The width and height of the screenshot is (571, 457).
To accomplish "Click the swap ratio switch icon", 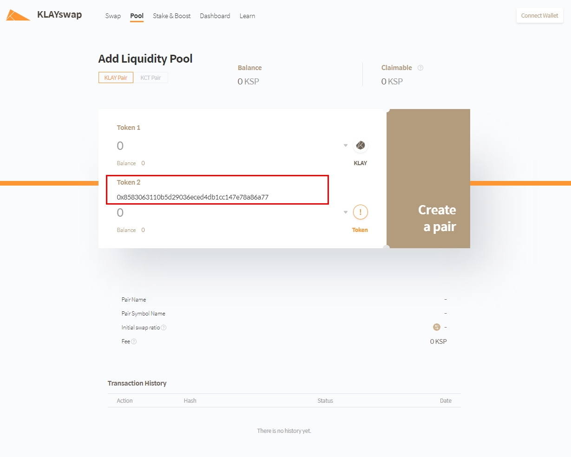I will click(x=436, y=327).
